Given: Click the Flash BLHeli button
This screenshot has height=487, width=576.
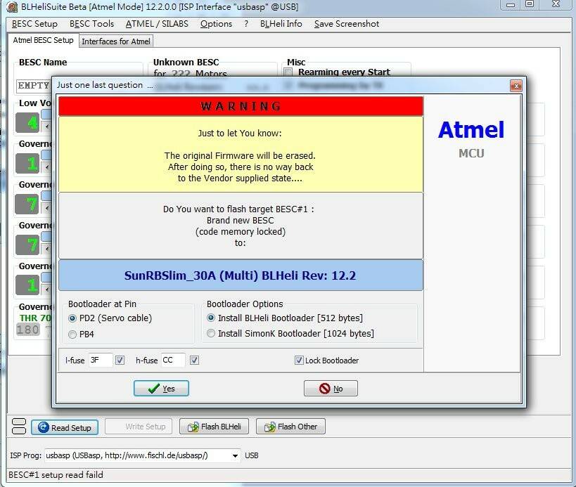Looking at the screenshot, I should point(214,427).
